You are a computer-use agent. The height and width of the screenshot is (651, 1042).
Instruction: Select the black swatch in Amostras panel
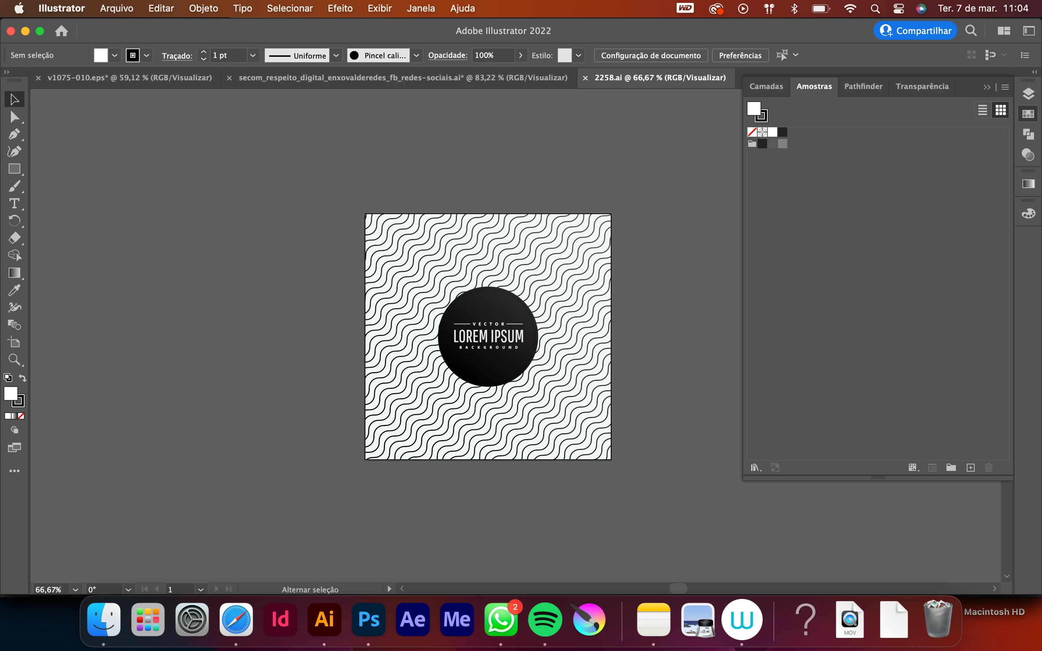click(x=782, y=132)
